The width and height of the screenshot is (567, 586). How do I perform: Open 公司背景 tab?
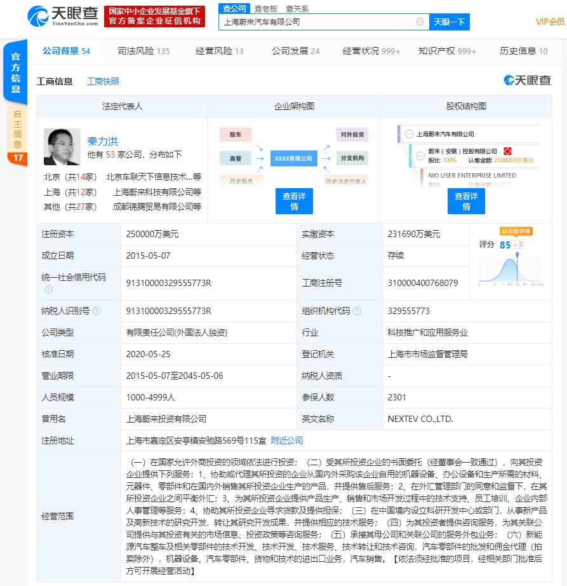click(66, 51)
